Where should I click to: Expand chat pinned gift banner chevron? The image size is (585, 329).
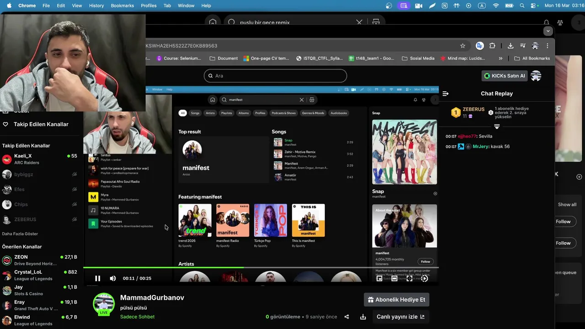(x=497, y=127)
